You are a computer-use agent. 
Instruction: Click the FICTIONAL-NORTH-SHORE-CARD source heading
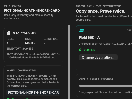tap(32, 11)
